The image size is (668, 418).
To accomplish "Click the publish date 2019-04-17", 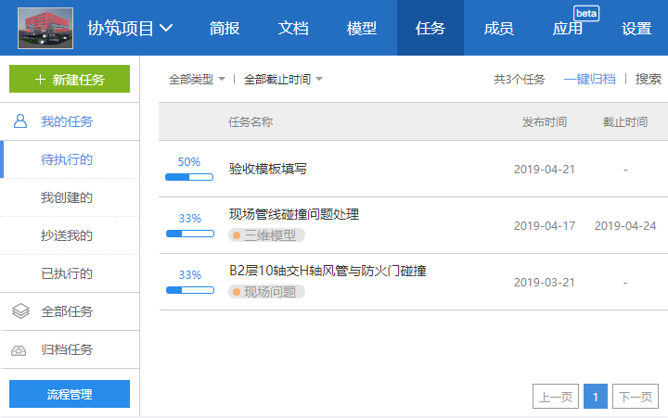I will click(x=545, y=225).
